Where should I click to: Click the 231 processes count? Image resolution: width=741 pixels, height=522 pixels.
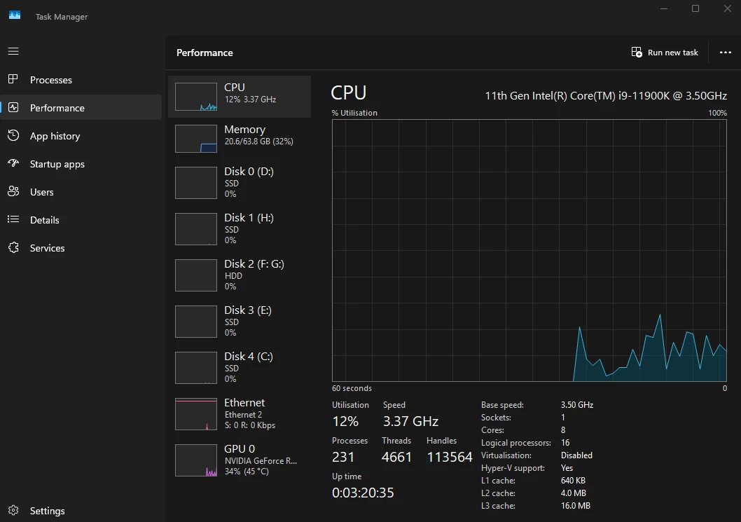click(344, 458)
